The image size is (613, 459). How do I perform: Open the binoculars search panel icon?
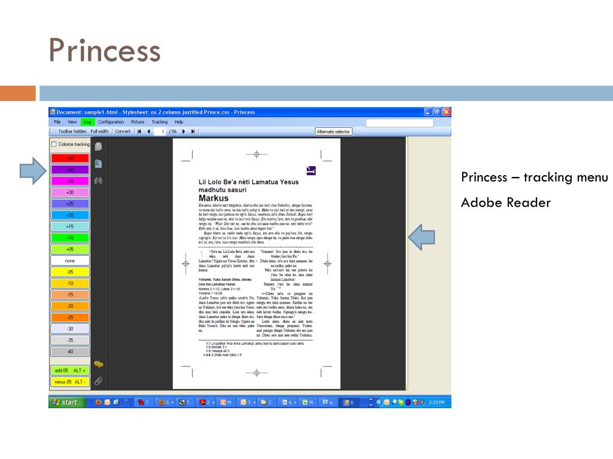(99, 180)
